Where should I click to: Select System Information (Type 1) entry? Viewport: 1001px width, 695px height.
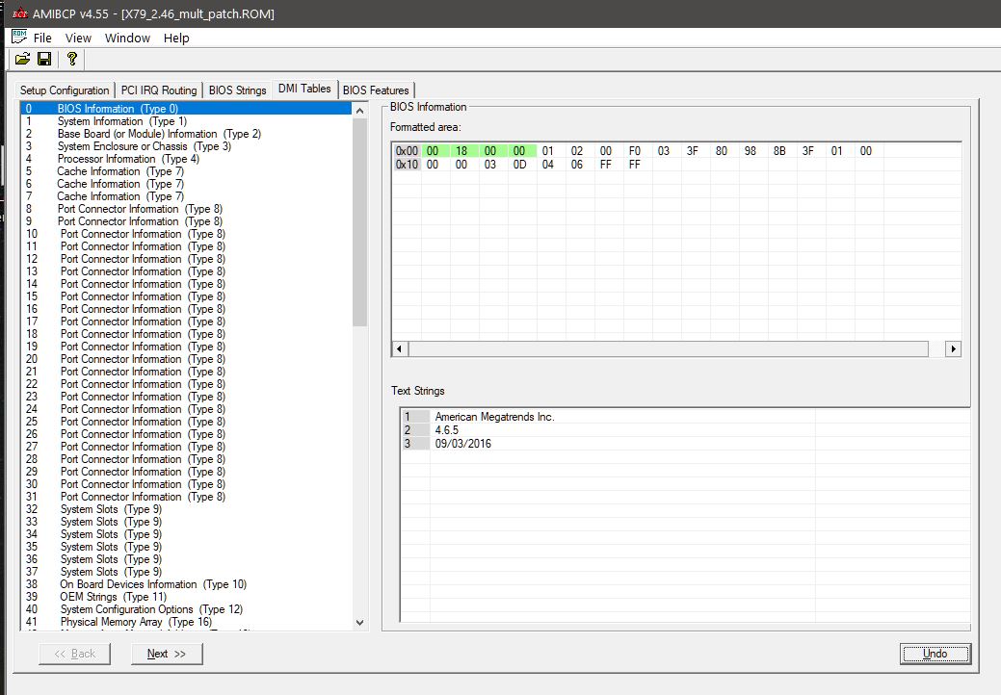[x=122, y=121]
